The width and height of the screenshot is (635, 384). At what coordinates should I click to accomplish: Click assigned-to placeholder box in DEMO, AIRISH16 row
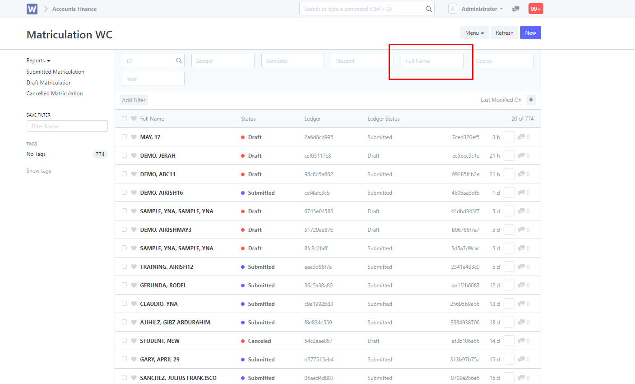coord(509,192)
